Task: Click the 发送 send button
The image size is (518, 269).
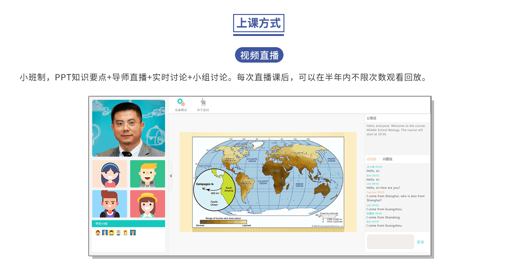Action: [x=420, y=242]
